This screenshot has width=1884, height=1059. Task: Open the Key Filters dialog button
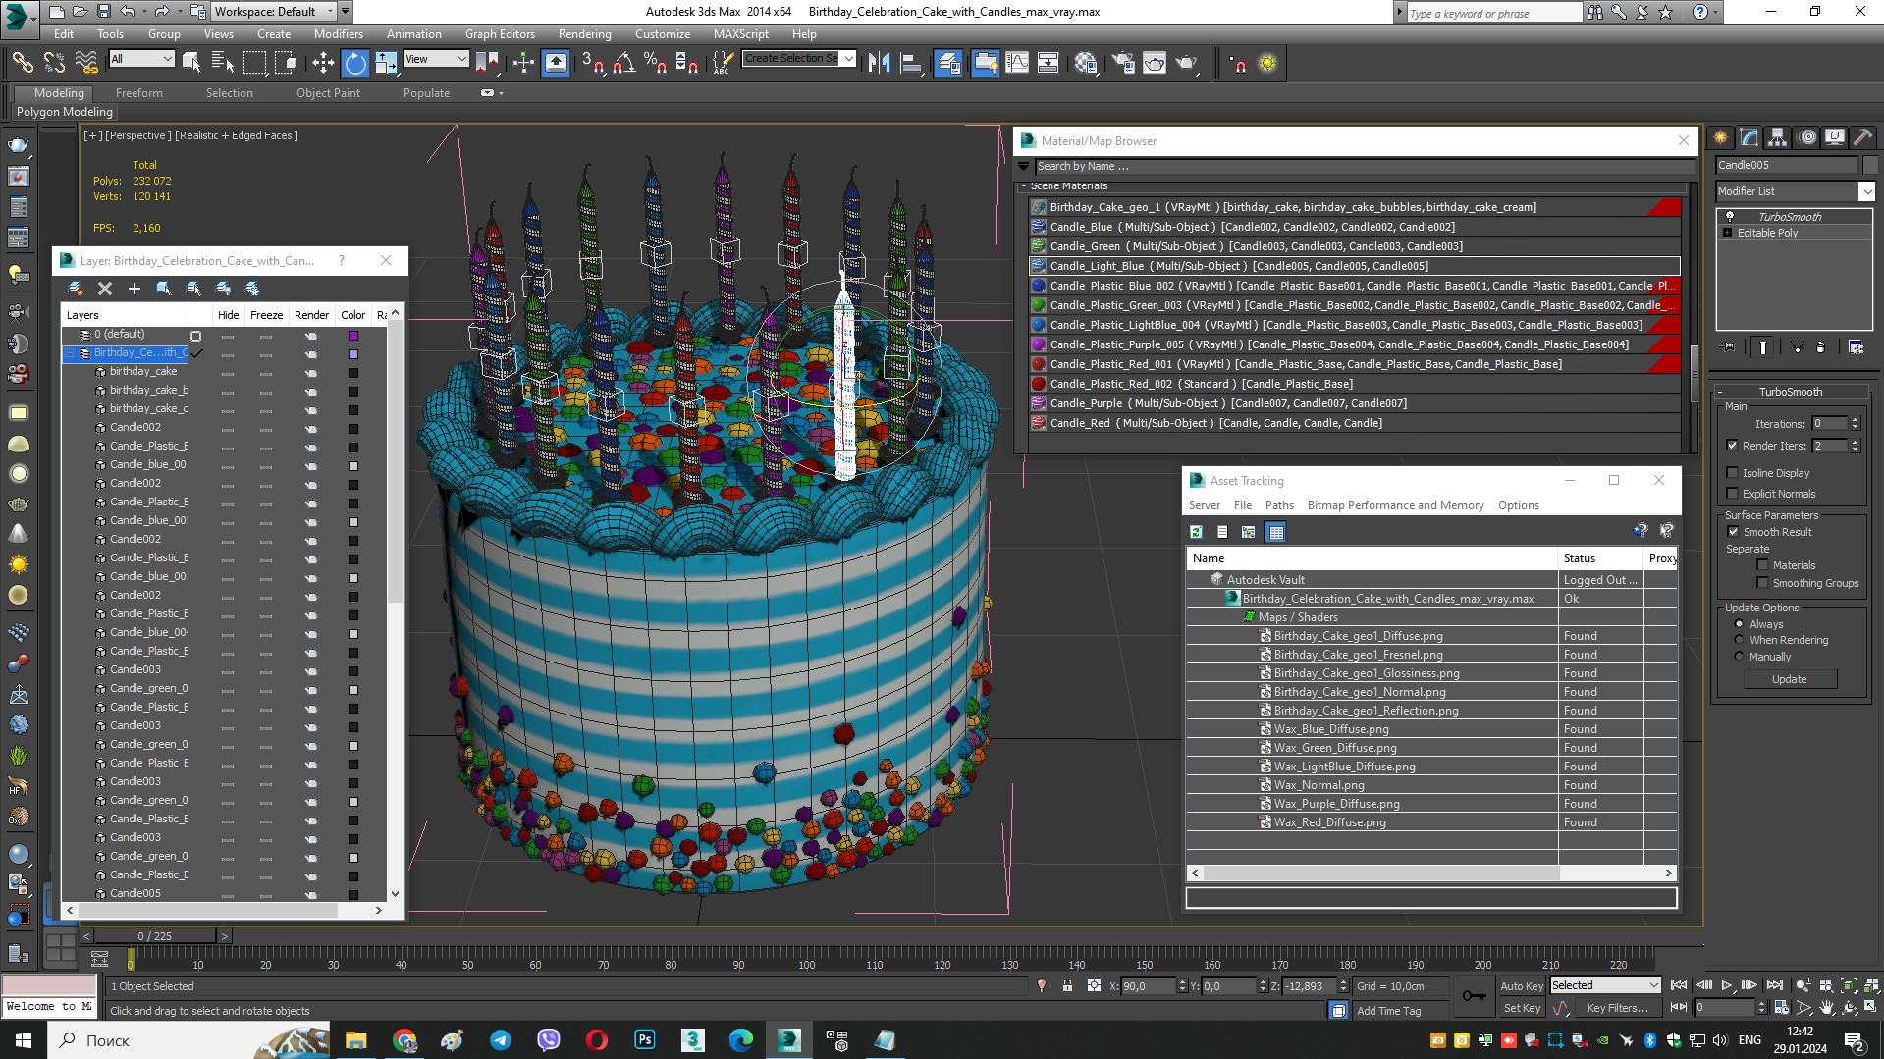(1617, 1008)
